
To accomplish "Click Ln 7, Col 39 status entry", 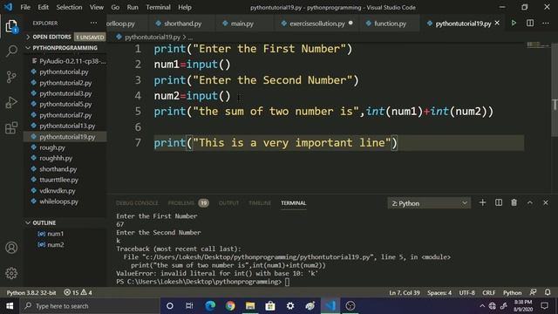I will (405, 292).
